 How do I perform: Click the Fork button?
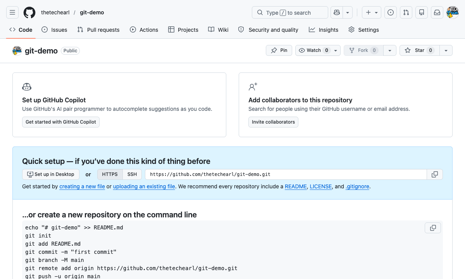pos(363,50)
